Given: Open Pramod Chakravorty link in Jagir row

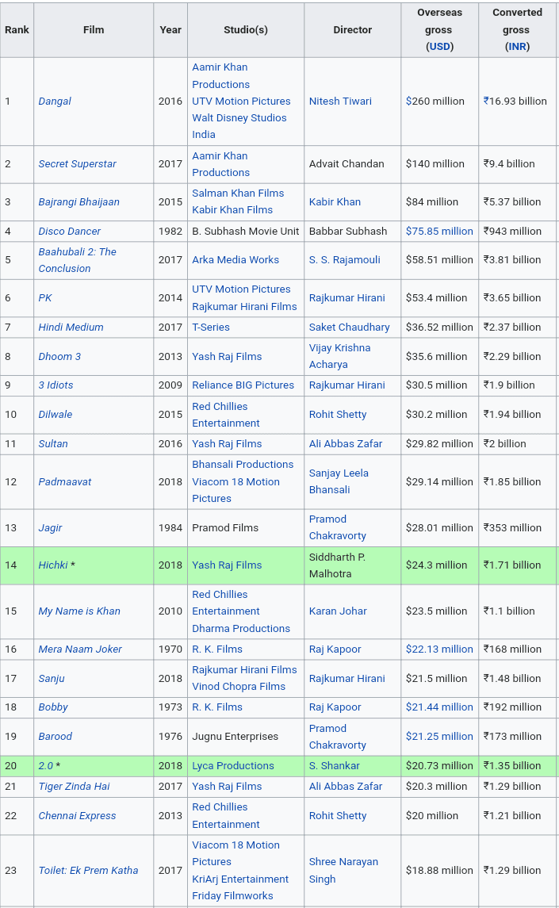Looking at the screenshot, I should tap(337, 527).
